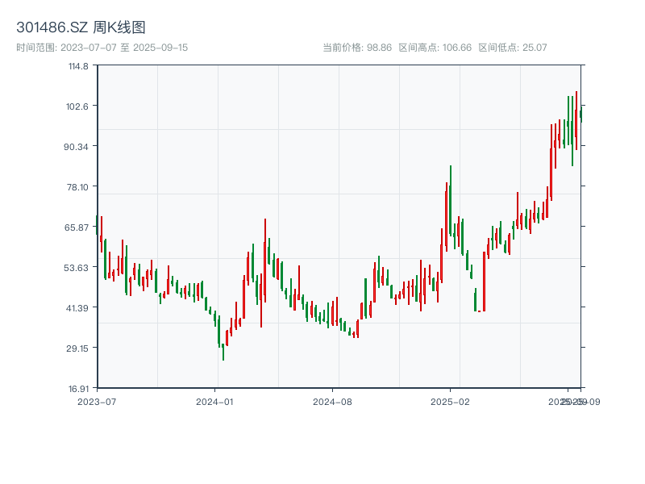Click the last green candle at the right edge
This screenshot has width=645, height=484.
580,114
